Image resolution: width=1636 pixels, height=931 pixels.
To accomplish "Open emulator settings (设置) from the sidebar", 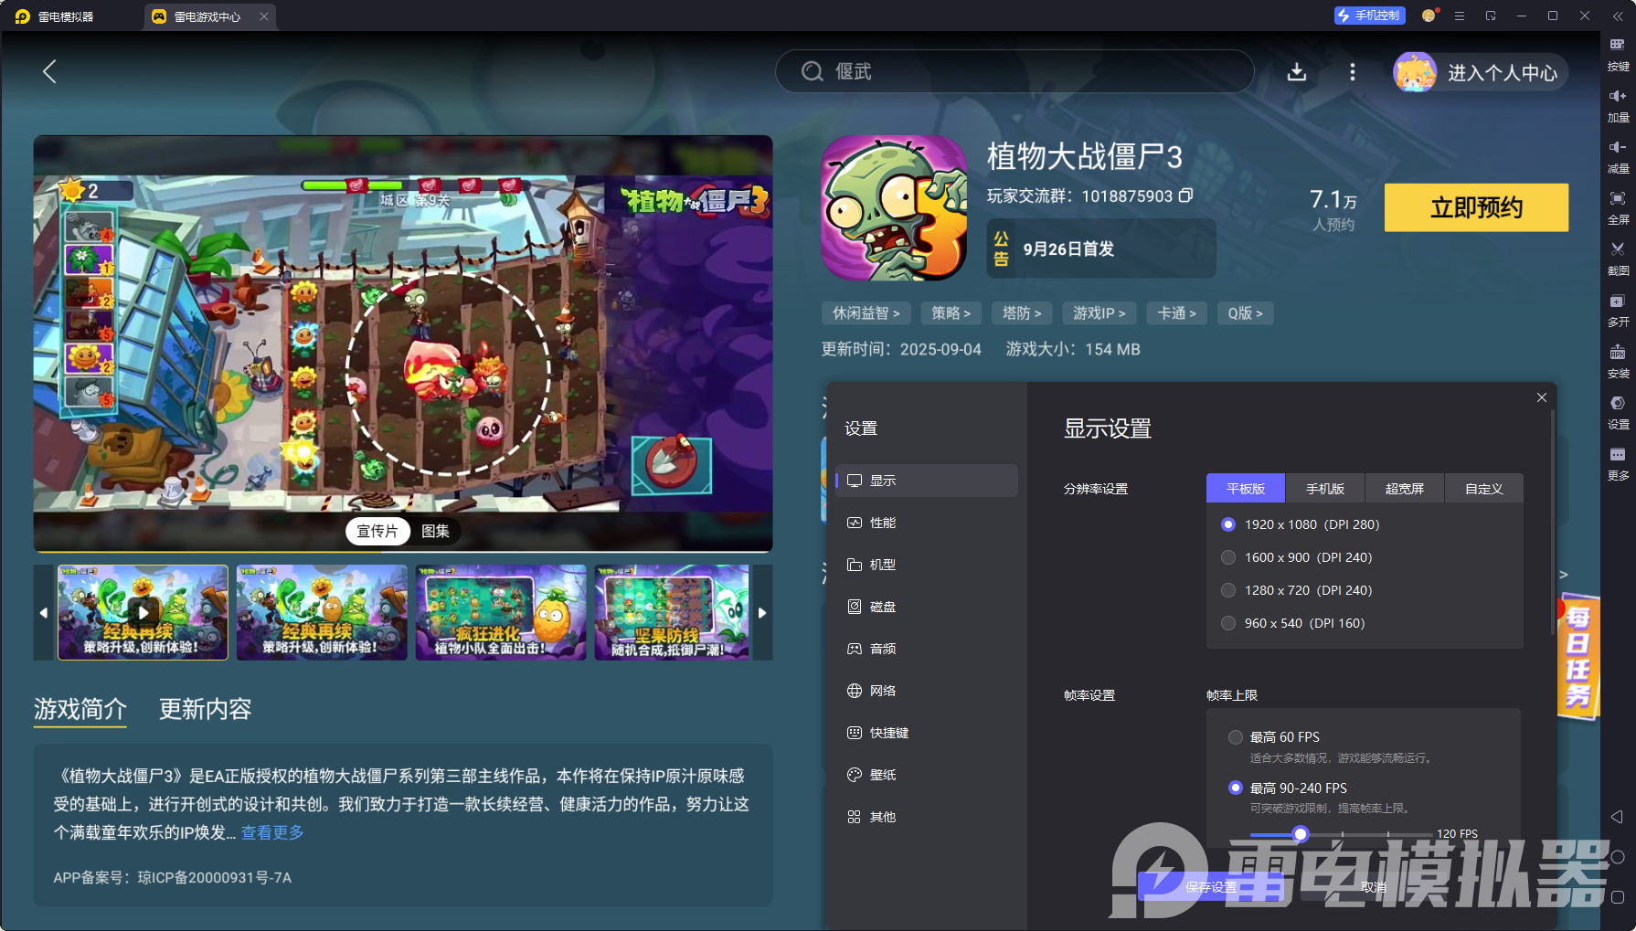I will click(1618, 411).
